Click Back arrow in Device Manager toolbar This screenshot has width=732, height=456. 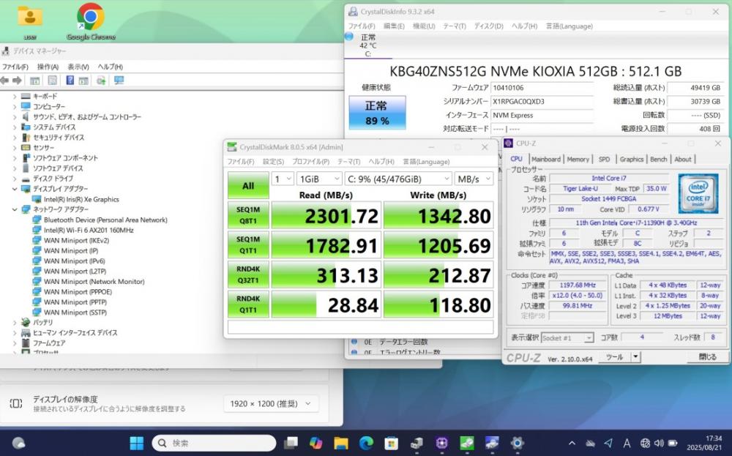click(x=4, y=81)
